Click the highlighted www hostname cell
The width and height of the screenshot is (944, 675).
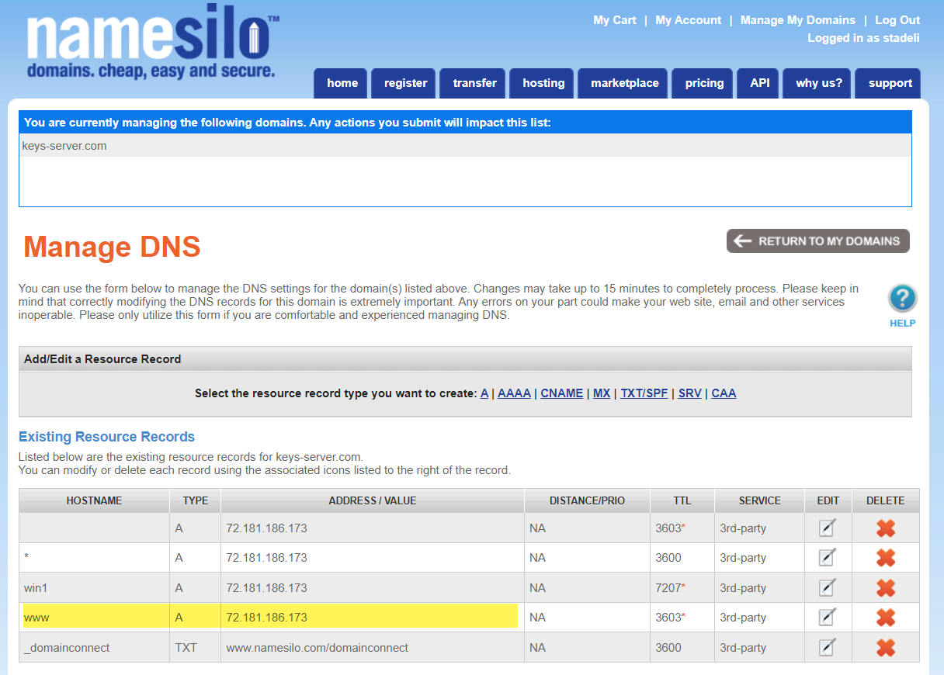point(95,618)
